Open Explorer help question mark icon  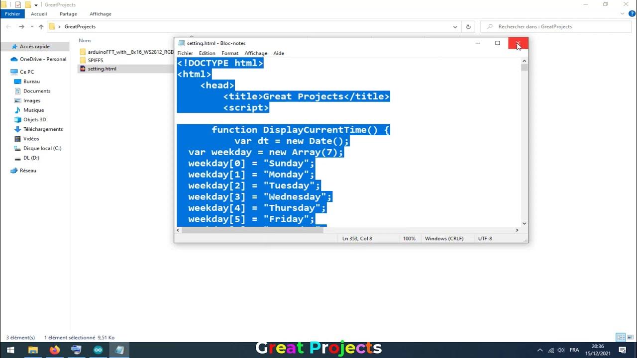click(632, 14)
